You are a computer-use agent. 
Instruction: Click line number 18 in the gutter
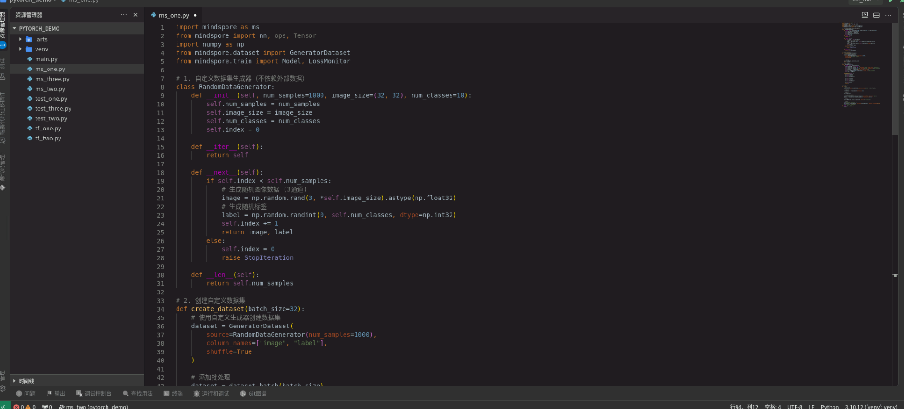(x=160, y=173)
